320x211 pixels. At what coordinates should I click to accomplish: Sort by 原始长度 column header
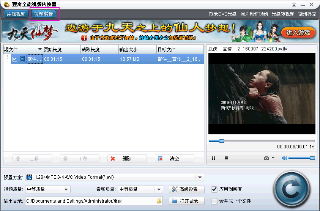[62, 49]
